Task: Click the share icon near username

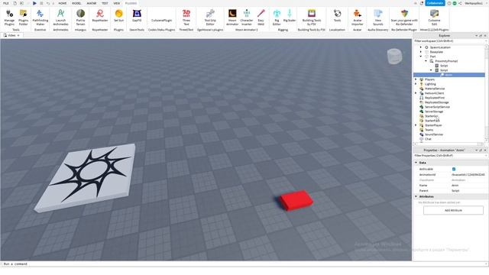Action: click(460, 3)
